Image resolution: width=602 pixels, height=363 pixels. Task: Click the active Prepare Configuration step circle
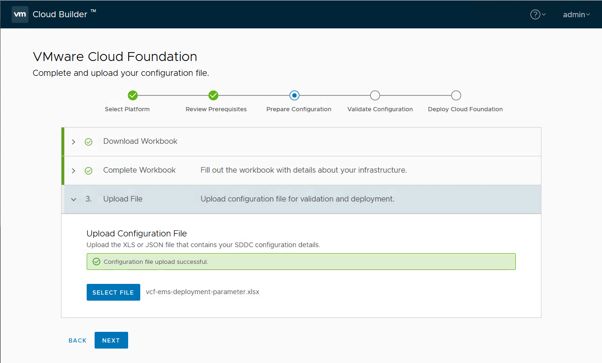294,95
